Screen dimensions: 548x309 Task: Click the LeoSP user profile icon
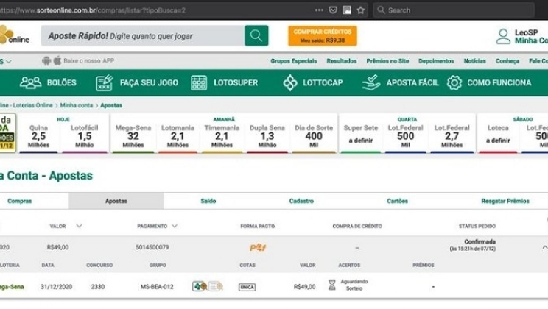pos(503,36)
